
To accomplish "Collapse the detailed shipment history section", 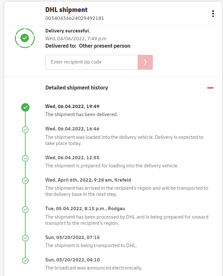I will pyautogui.click(x=210, y=88).
